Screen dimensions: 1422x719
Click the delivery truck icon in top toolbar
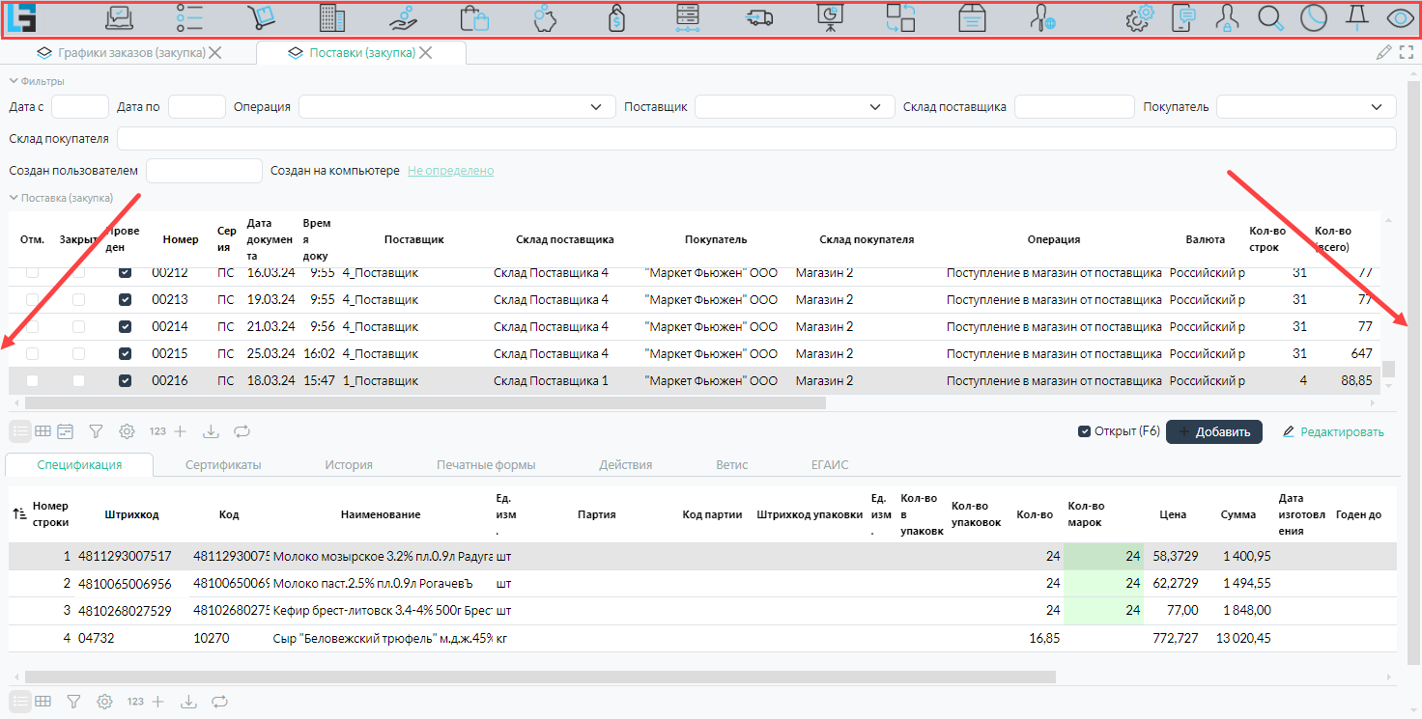pos(760,18)
